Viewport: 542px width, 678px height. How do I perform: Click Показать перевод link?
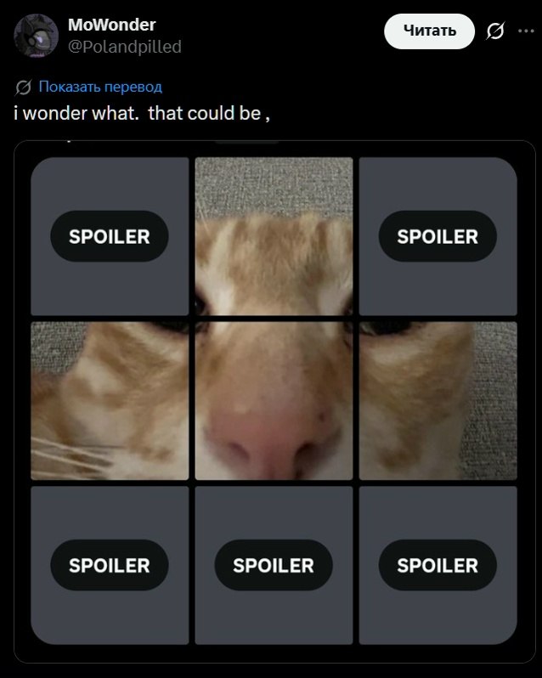tap(100, 87)
